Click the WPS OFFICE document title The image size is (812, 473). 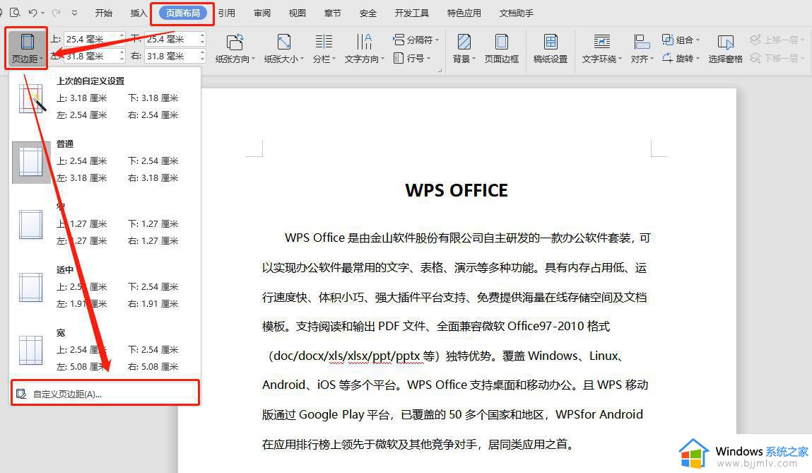457,191
